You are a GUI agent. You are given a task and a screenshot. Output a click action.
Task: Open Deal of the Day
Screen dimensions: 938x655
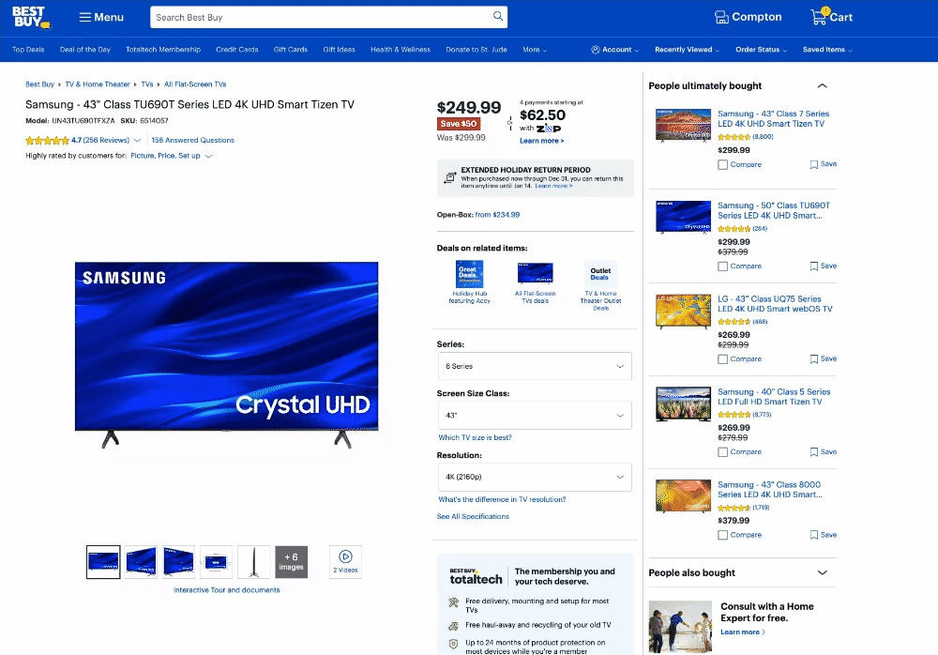click(x=85, y=50)
